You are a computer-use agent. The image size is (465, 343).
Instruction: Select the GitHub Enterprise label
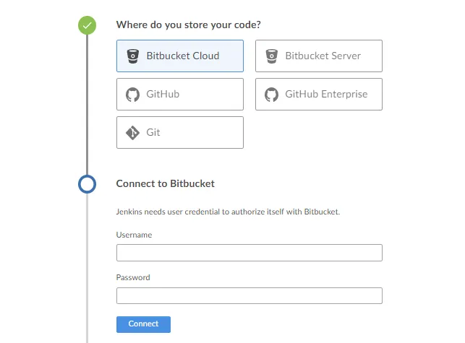[x=326, y=95]
